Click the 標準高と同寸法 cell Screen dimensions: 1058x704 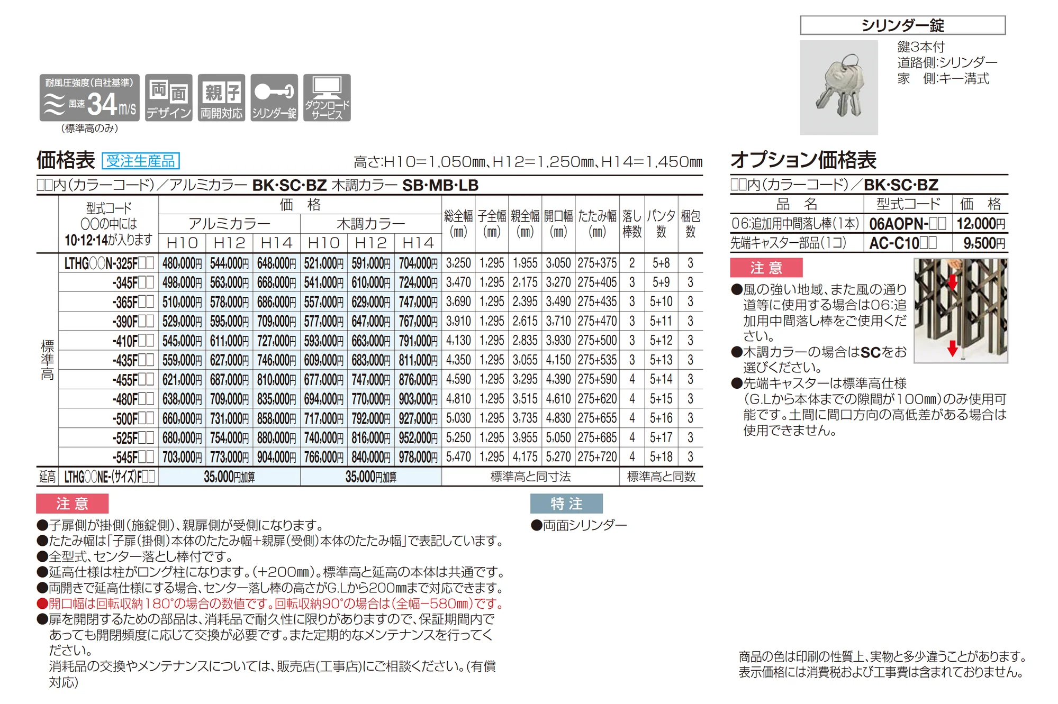tap(530, 477)
